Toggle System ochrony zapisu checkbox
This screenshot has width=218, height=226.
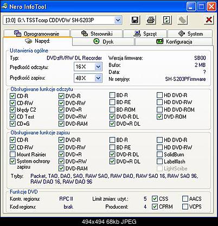point(12,162)
